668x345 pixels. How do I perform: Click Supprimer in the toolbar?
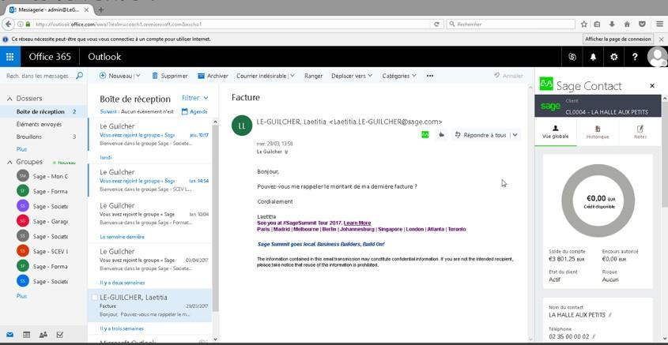169,76
